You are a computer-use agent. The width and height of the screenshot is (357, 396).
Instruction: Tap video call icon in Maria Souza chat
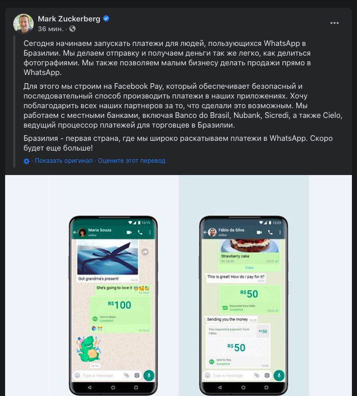pyautogui.click(x=129, y=232)
